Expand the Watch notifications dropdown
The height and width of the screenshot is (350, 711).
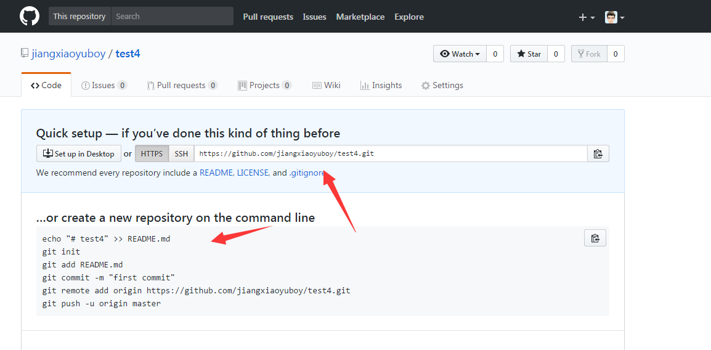pyautogui.click(x=460, y=54)
